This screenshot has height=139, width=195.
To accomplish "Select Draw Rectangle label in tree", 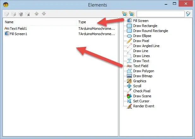I will (145, 26).
